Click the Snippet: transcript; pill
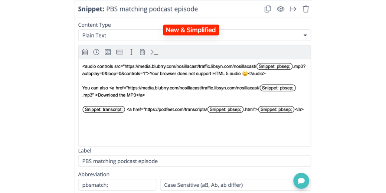 coord(104,109)
